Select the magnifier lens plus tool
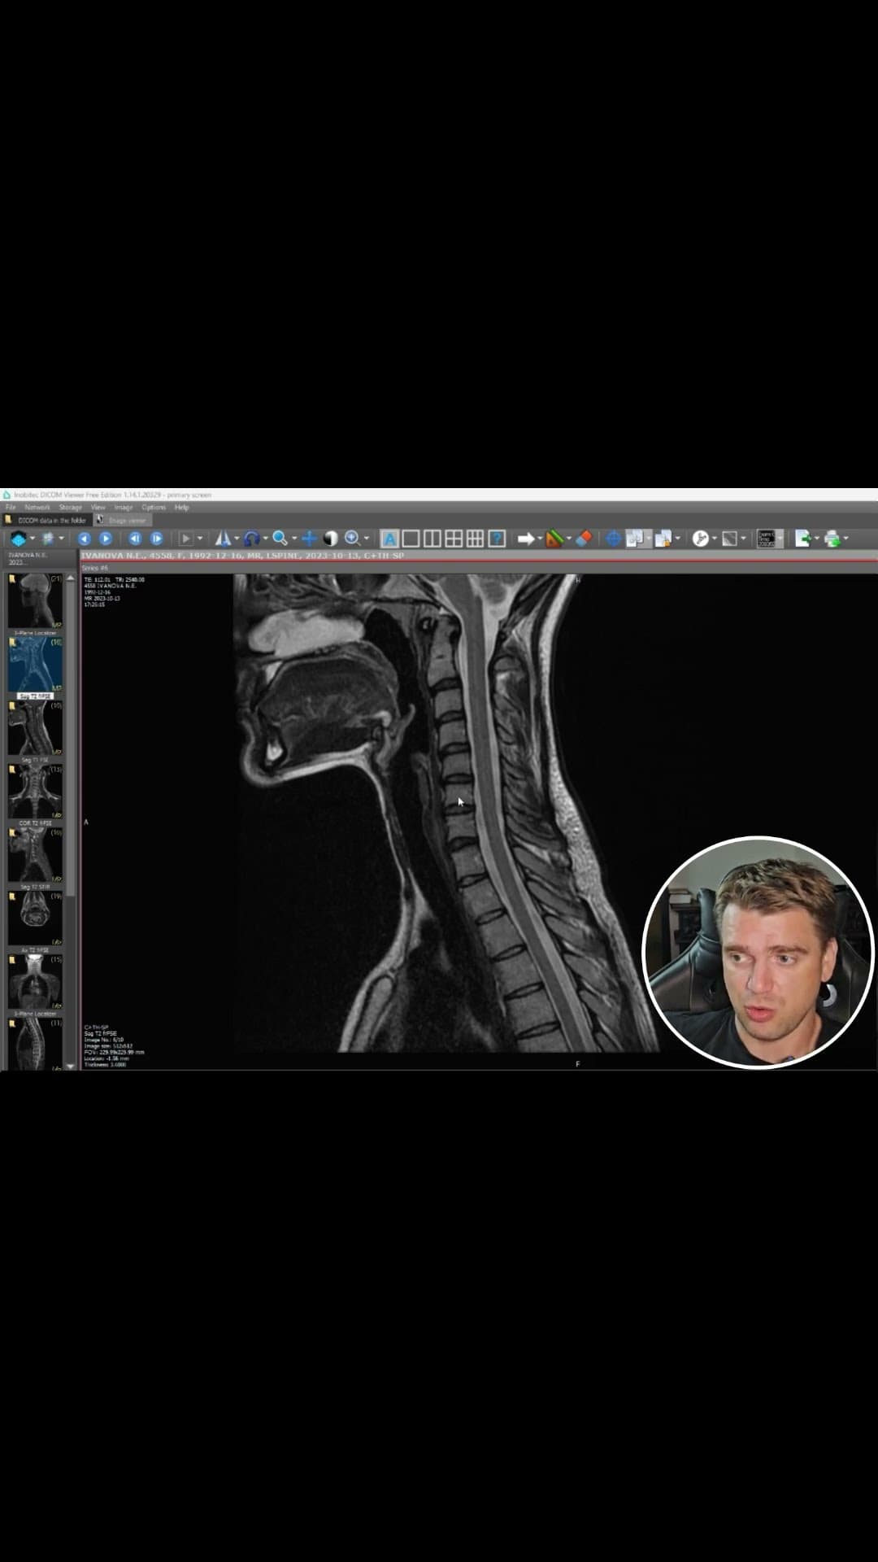This screenshot has width=878, height=1562. pyautogui.click(x=352, y=539)
